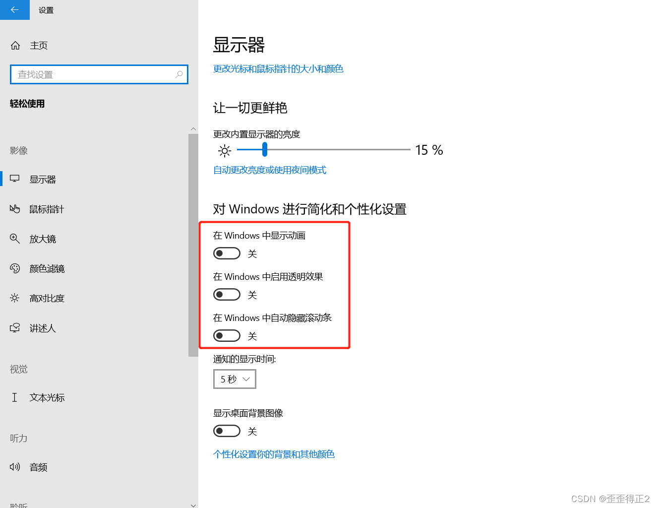Image resolution: width=657 pixels, height=508 pixels.
Task: Click the sidebar scroll-up arrow
Action: (x=193, y=129)
